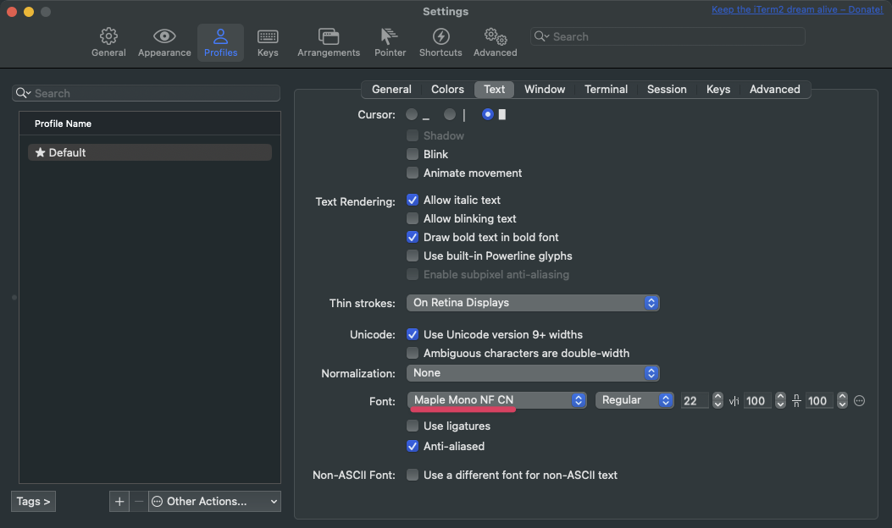
Task: Uncheck Draw bold text in bold font
Action: 413,237
